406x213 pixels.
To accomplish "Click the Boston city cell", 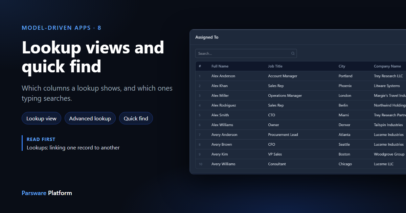I will [344, 155].
